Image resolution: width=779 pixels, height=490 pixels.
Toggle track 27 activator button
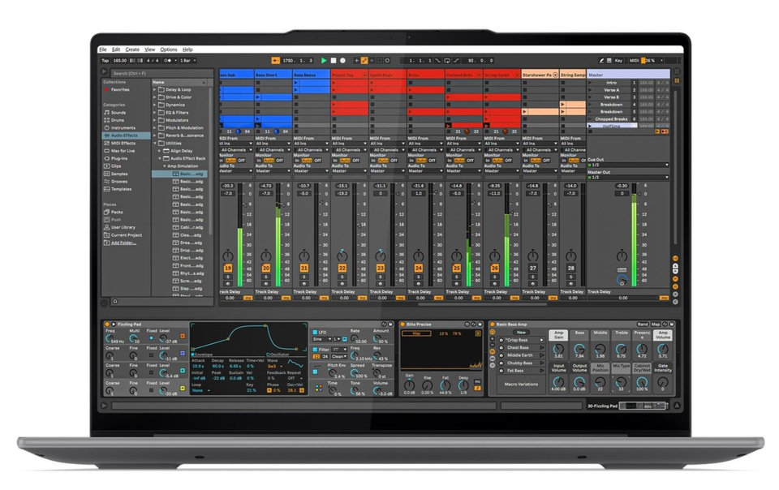[533, 268]
